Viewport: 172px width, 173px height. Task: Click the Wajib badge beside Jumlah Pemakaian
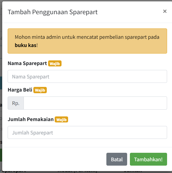tap(61, 119)
